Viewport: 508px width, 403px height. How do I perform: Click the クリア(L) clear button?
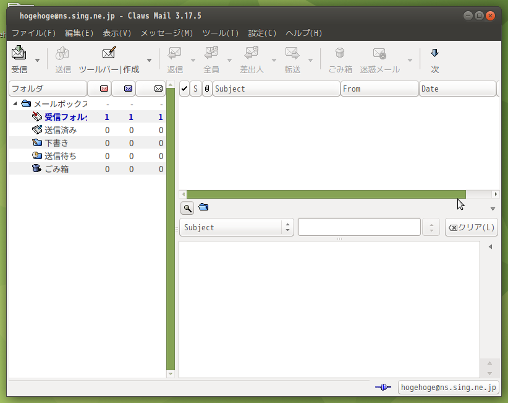pyautogui.click(x=472, y=227)
